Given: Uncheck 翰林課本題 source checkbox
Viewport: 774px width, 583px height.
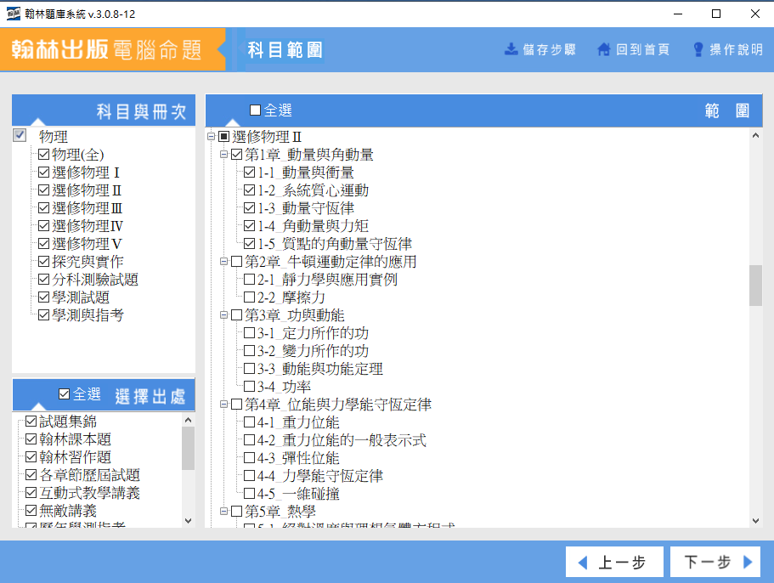Looking at the screenshot, I should pos(31,439).
